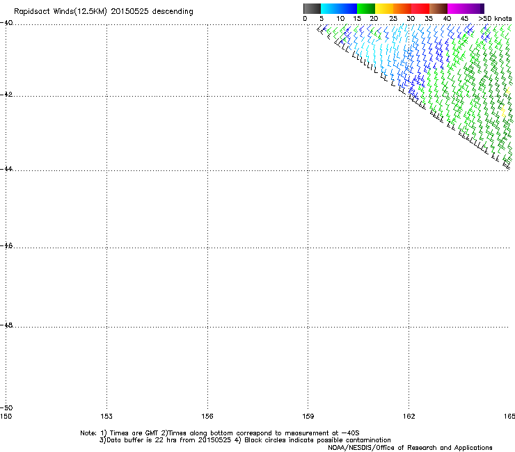Click the '-44' latitude axis label

(x=6, y=169)
